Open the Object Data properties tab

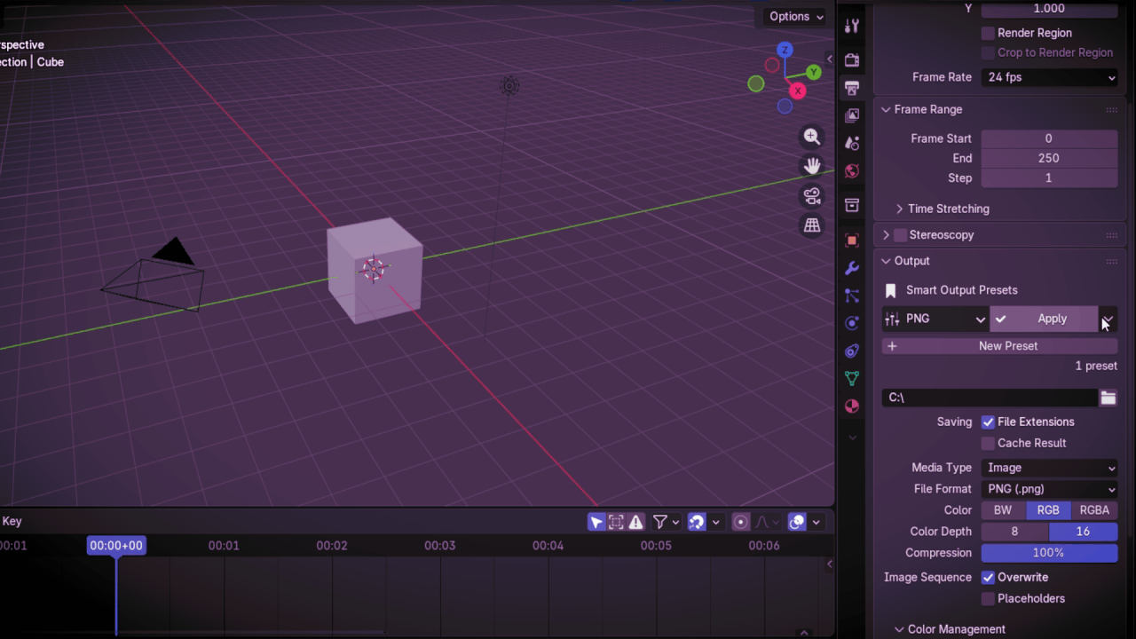852,378
